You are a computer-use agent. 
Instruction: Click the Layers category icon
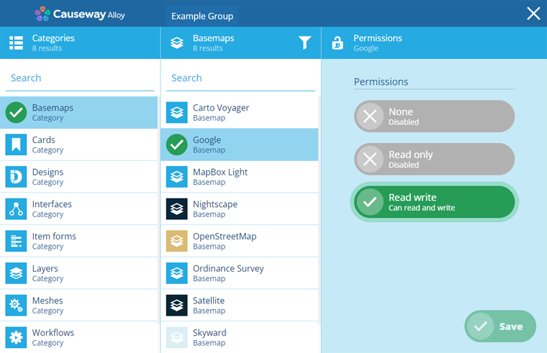click(x=16, y=273)
